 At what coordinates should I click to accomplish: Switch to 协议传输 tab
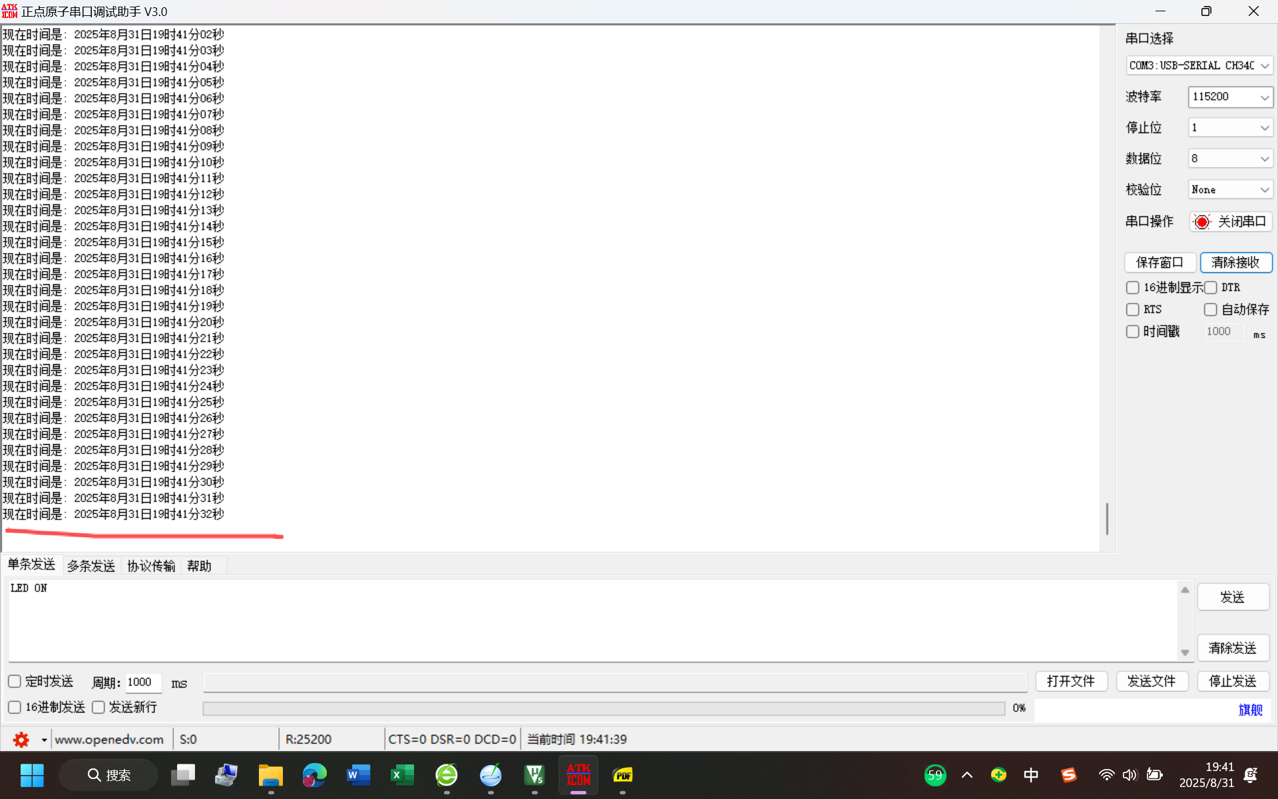pyautogui.click(x=151, y=566)
